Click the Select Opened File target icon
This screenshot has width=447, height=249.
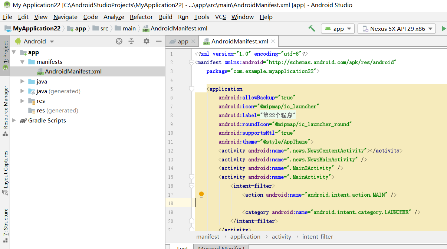(119, 41)
